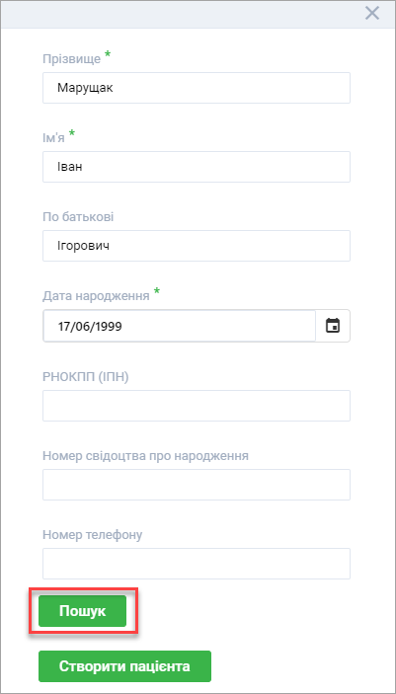Focus the Прізвище field containing Марущак
The height and width of the screenshot is (694, 396).
pos(197,88)
